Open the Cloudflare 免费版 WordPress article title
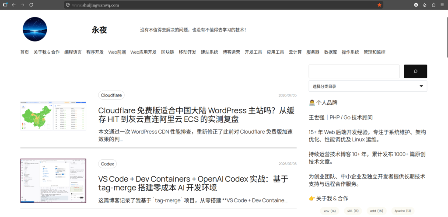Image resolution: width=448 pixels, height=217 pixels. pos(196,115)
